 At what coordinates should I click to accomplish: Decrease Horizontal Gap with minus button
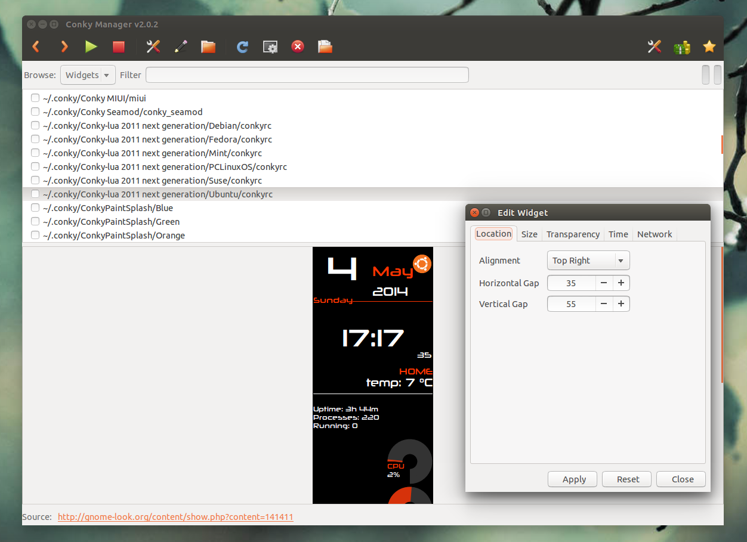click(x=604, y=283)
